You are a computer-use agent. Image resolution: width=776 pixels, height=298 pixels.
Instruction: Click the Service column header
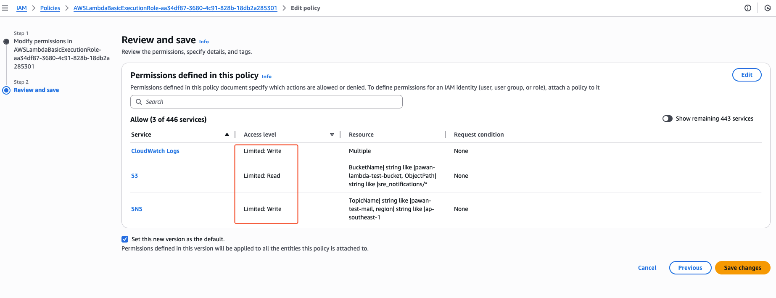pyautogui.click(x=141, y=134)
